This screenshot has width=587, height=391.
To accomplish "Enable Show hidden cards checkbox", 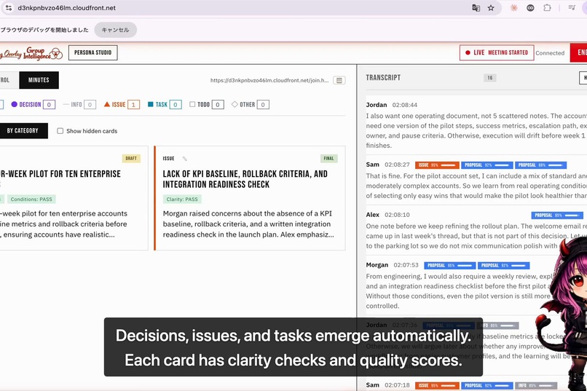I will [60, 131].
